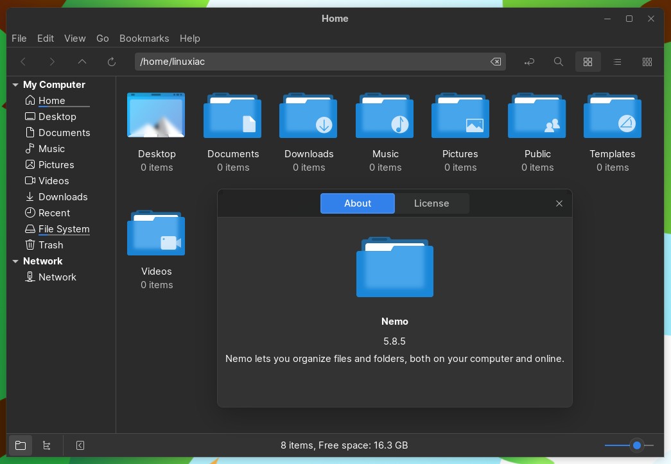Select Pictures in the sidebar
Image resolution: width=671 pixels, height=464 pixels.
(x=56, y=165)
